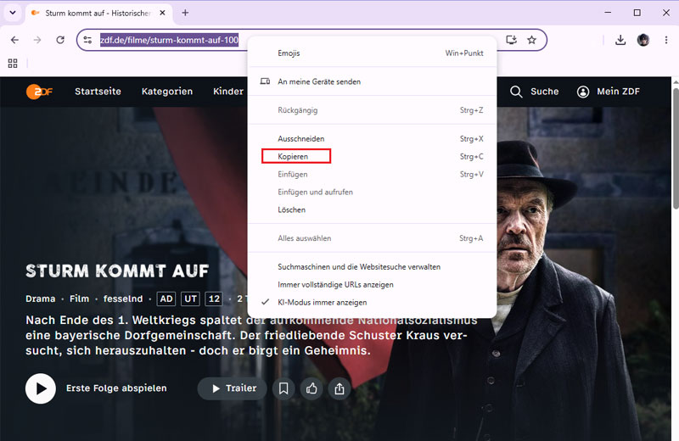Click Erste Folge abspielen text
The image size is (679, 441).
click(116, 388)
